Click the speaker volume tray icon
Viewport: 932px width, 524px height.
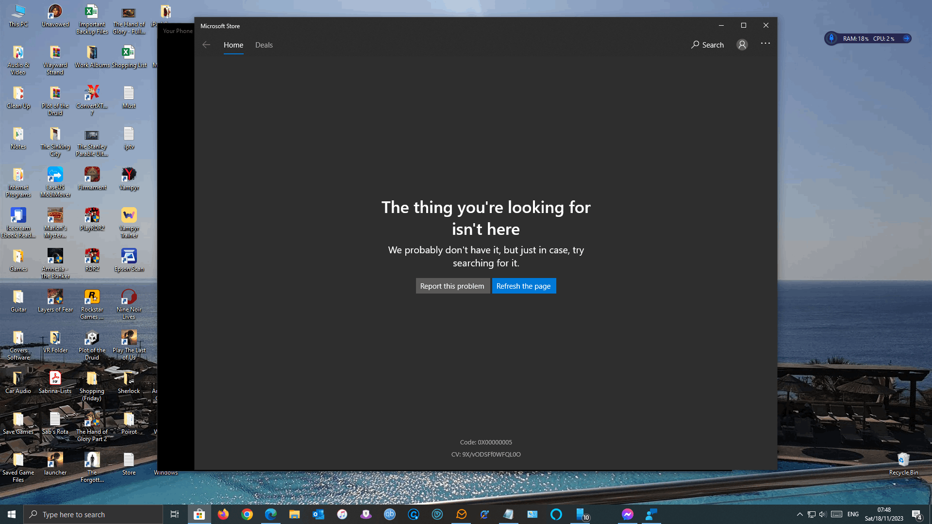click(822, 514)
